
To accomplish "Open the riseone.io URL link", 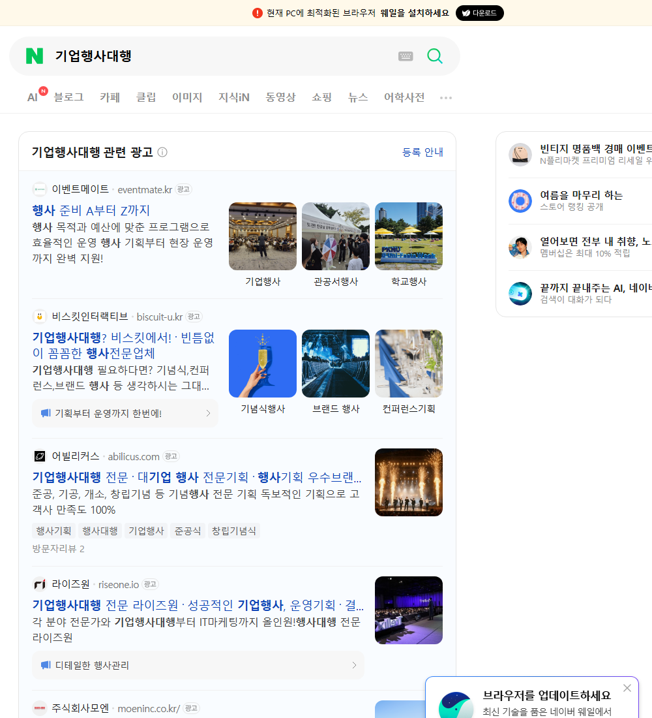I will coord(119,584).
